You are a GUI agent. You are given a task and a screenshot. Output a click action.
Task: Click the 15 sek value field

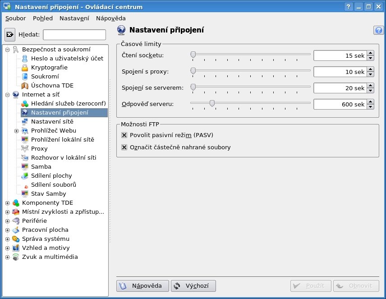tap(340, 55)
